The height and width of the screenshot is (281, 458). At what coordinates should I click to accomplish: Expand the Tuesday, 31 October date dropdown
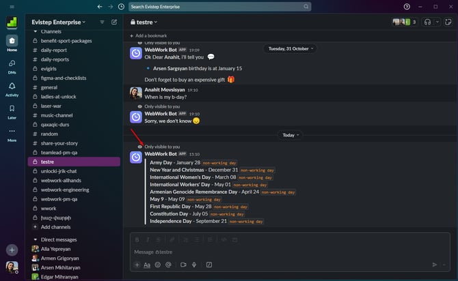(291, 48)
